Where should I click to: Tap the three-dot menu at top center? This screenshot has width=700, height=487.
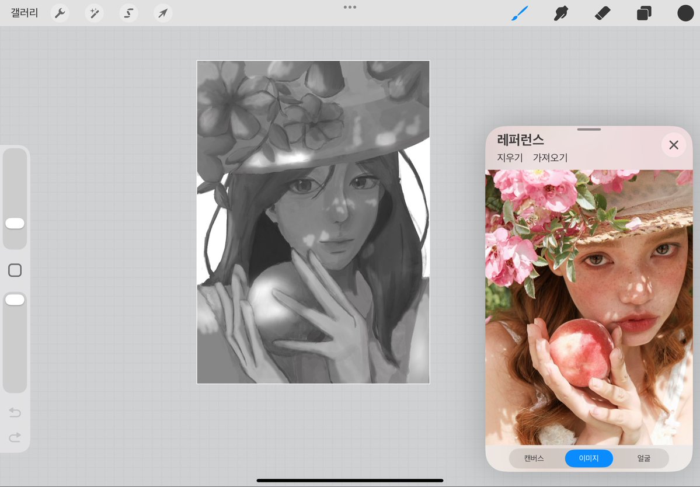(x=350, y=7)
